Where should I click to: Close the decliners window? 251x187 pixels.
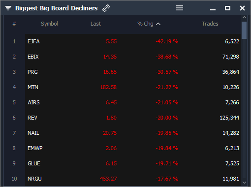[x=242, y=8]
